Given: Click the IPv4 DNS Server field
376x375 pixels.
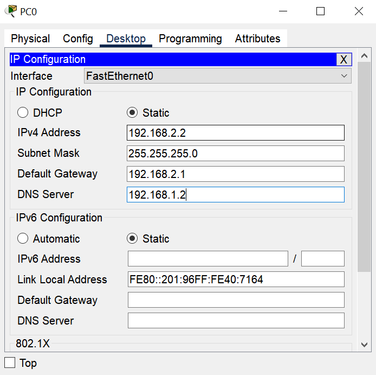Looking at the screenshot, I should (x=236, y=195).
